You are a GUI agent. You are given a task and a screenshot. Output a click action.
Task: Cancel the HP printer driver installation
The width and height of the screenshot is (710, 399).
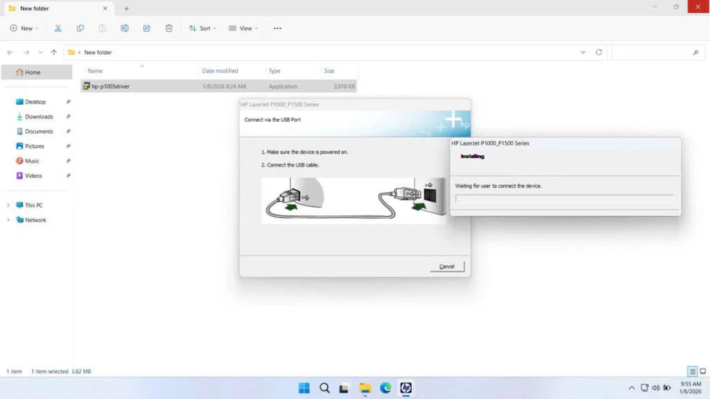click(447, 266)
